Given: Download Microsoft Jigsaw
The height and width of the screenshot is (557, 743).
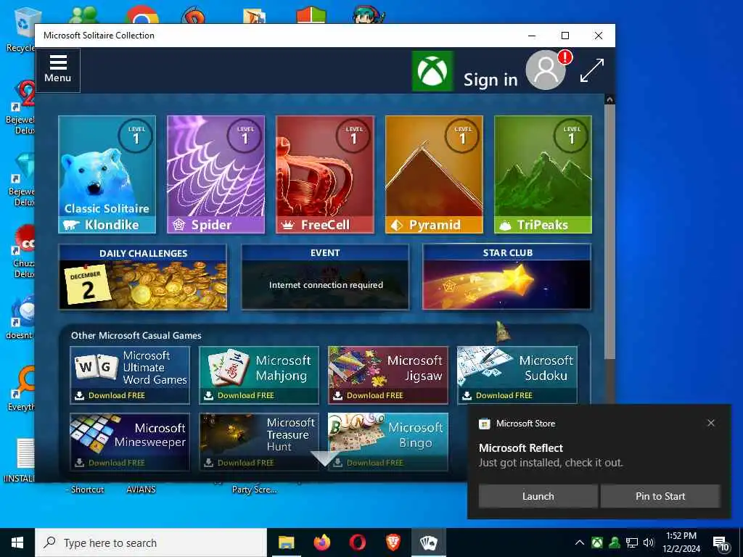Looking at the screenshot, I should tap(387, 375).
